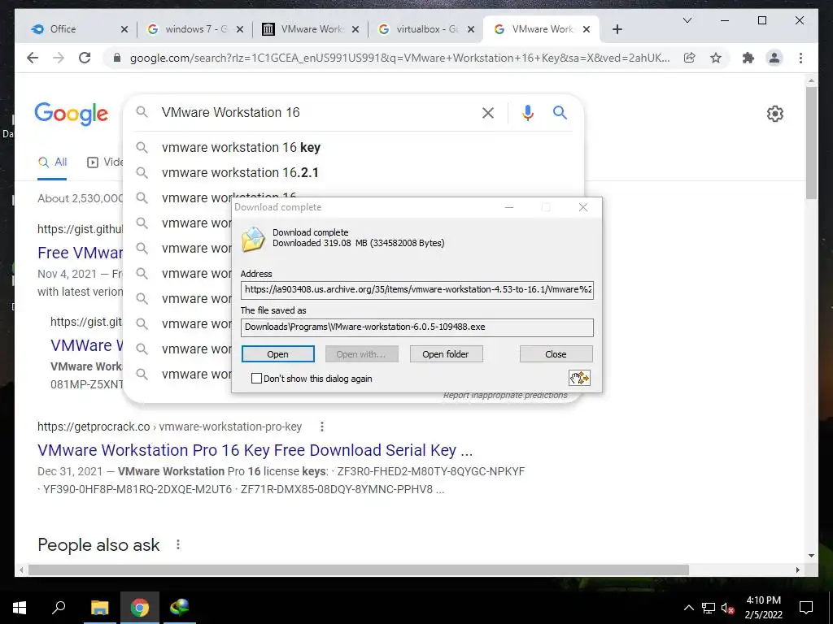Image resolution: width=833 pixels, height=624 pixels.
Task: Check Don't show this dialog again
Action: click(256, 379)
